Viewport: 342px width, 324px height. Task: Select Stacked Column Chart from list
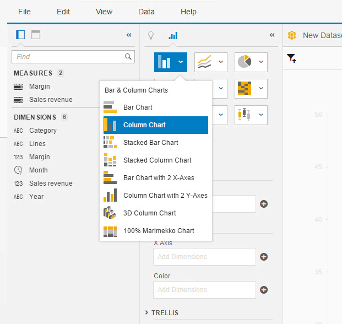(157, 160)
